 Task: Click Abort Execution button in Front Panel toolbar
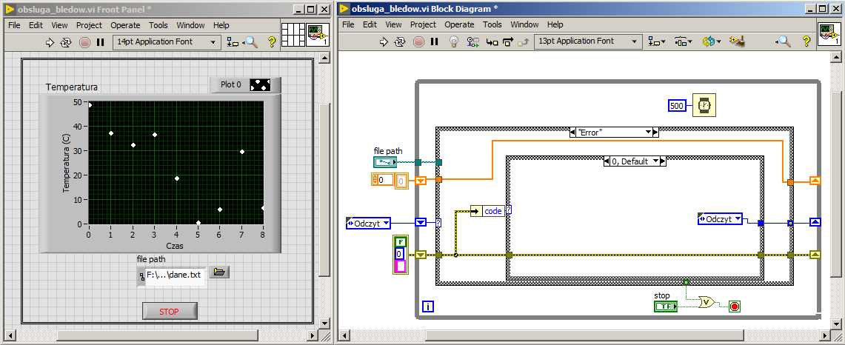click(84, 42)
